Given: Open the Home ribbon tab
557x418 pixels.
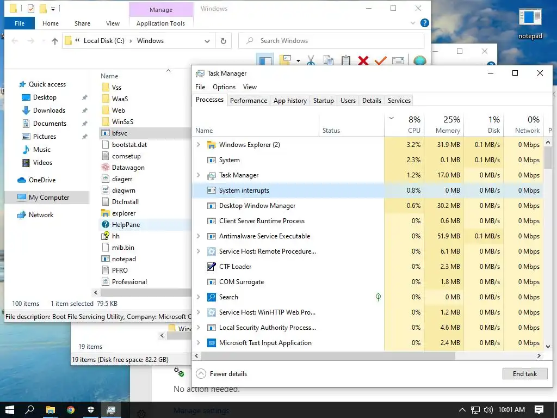Looking at the screenshot, I should pos(51,23).
